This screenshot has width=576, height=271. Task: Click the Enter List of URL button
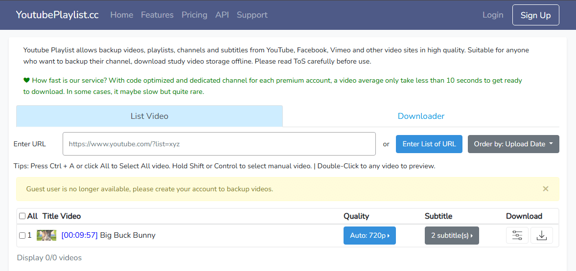click(x=429, y=144)
